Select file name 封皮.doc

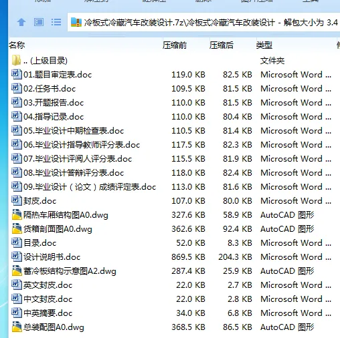[x=40, y=201]
